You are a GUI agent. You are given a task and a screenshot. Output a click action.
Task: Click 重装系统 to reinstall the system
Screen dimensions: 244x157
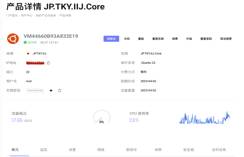point(158,39)
